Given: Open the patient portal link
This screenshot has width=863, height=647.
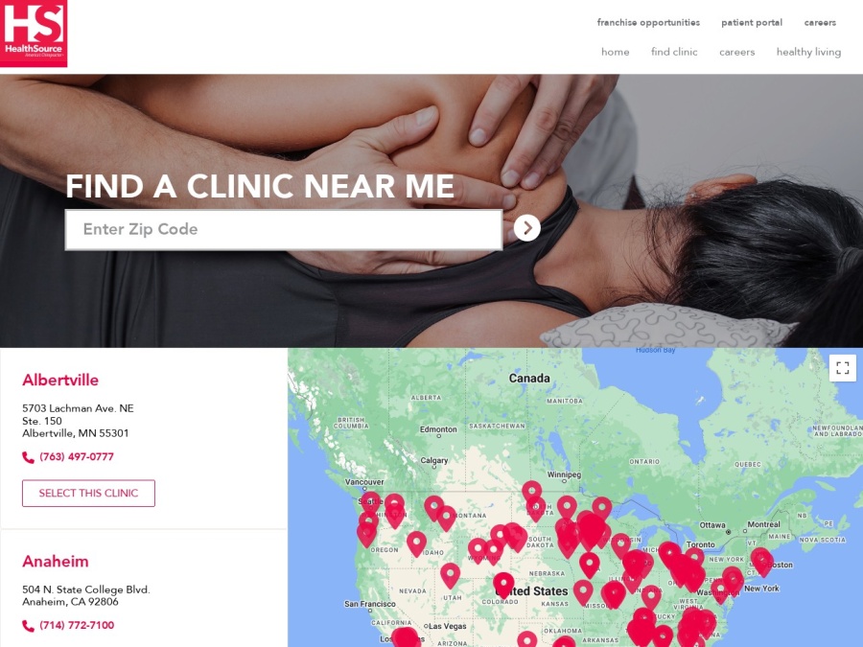Looking at the screenshot, I should (x=751, y=23).
